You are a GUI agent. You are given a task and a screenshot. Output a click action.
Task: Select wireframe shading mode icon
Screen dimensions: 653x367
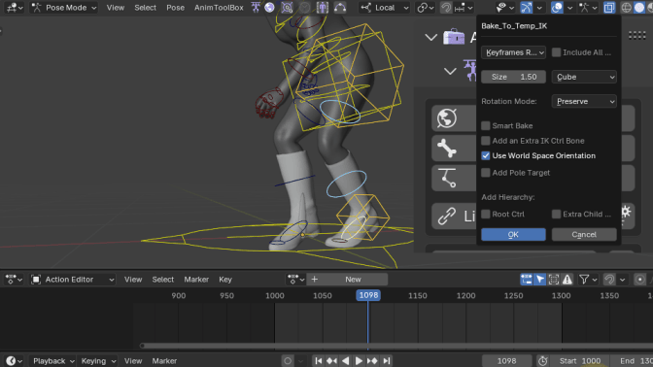(626, 8)
